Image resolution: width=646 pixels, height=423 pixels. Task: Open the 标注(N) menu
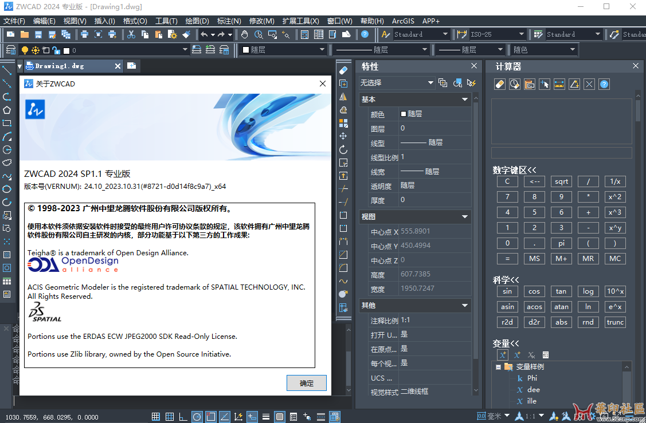click(229, 21)
